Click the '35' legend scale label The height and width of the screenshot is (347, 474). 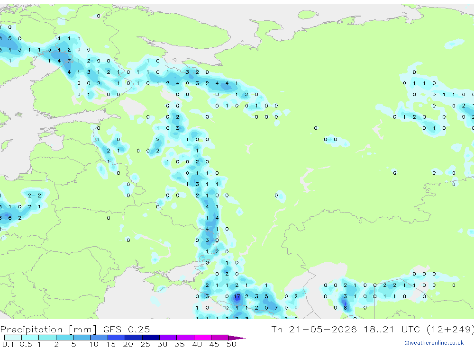[x=180, y=344]
